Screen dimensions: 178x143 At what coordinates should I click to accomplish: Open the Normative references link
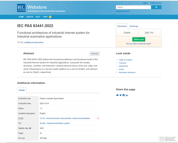click(x=127, y=72)
